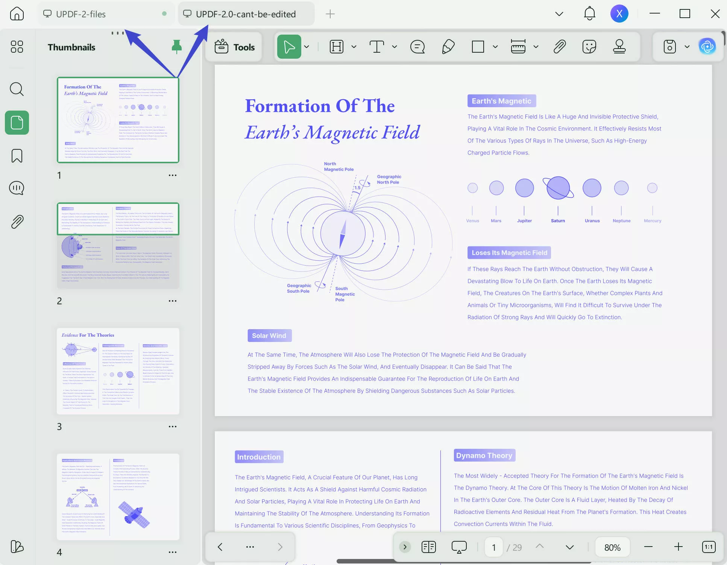Open the tab list chevron near the bell

point(559,14)
